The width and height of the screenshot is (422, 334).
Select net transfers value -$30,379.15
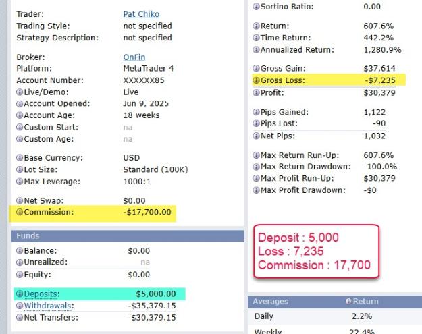pos(152,317)
